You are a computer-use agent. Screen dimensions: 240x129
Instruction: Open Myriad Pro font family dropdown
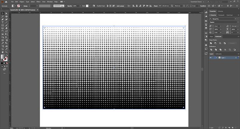236,19
